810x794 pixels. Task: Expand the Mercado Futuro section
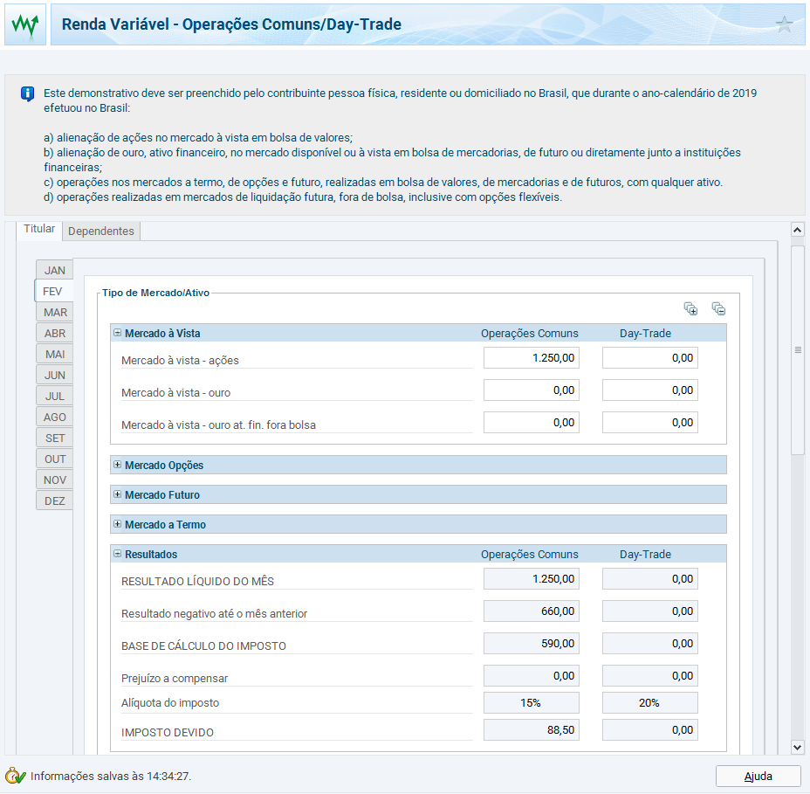click(x=117, y=494)
